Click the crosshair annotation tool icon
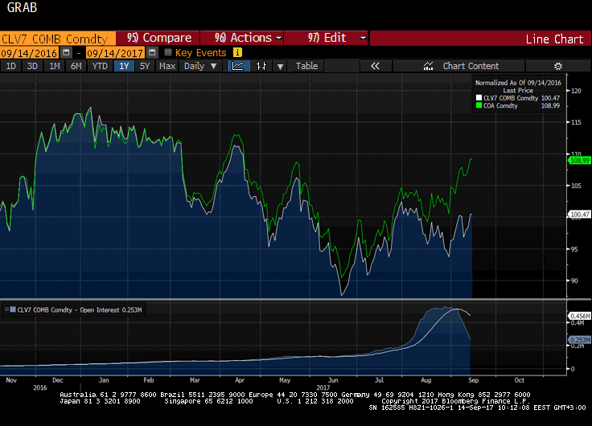Screen dimensions: 592x426 click(x=261, y=66)
